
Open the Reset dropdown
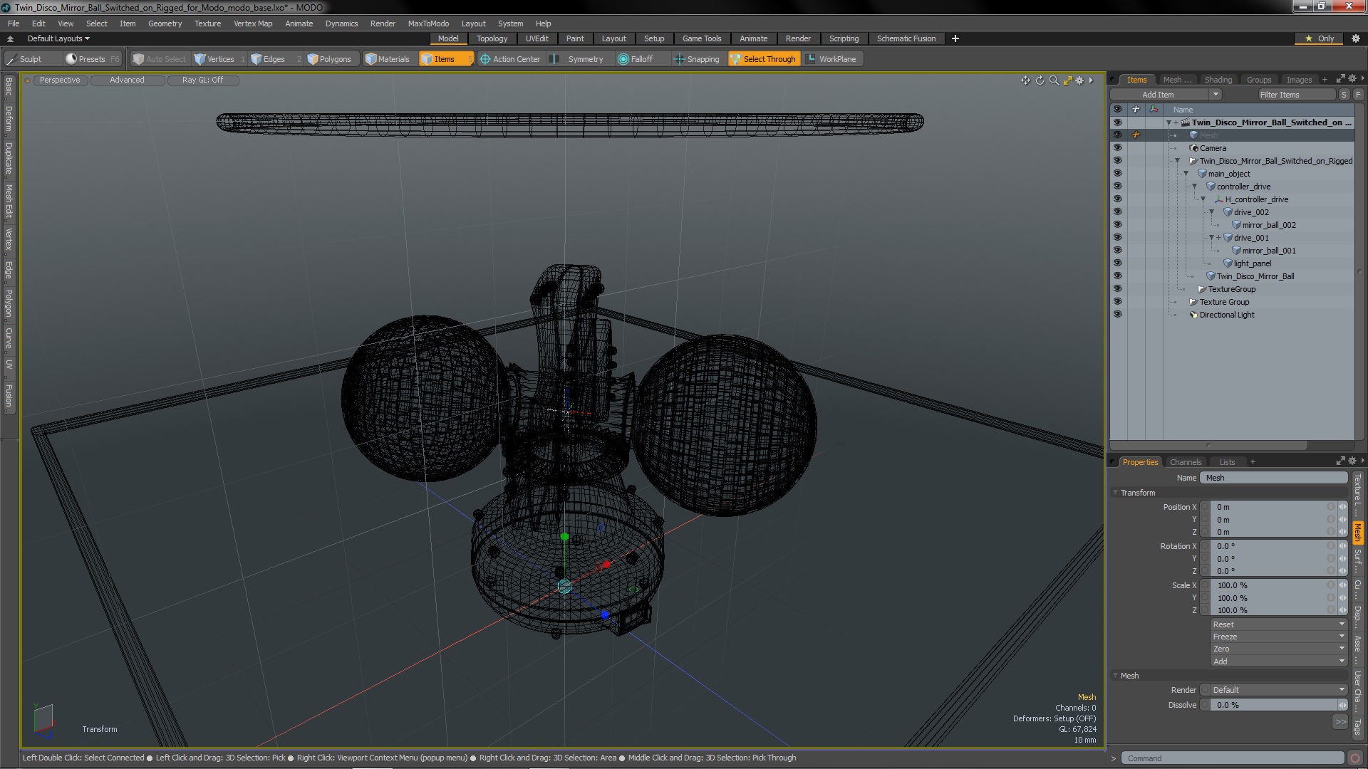click(1278, 624)
